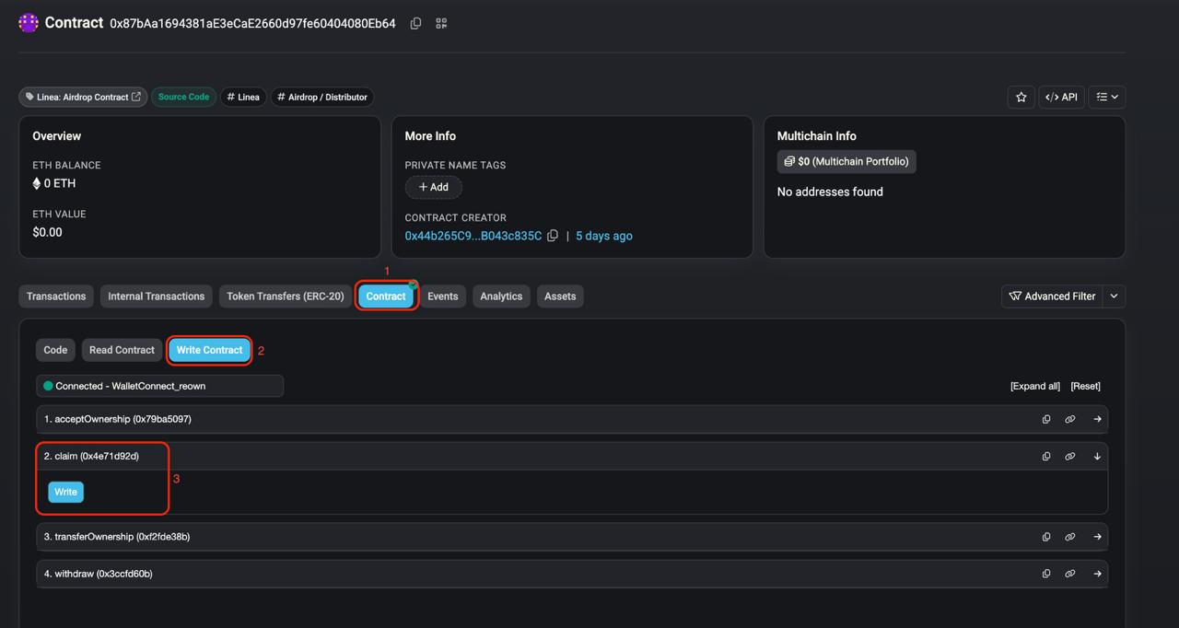1179x628 pixels.
Task: Switch to the Assets tab
Action: pyautogui.click(x=560, y=297)
